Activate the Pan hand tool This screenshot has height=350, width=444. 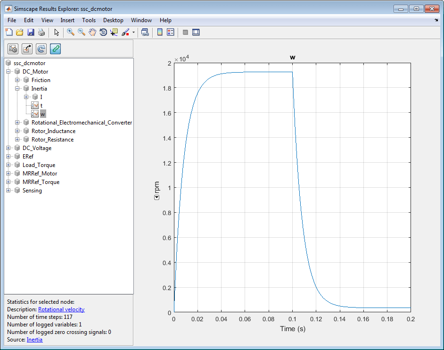pos(92,33)
